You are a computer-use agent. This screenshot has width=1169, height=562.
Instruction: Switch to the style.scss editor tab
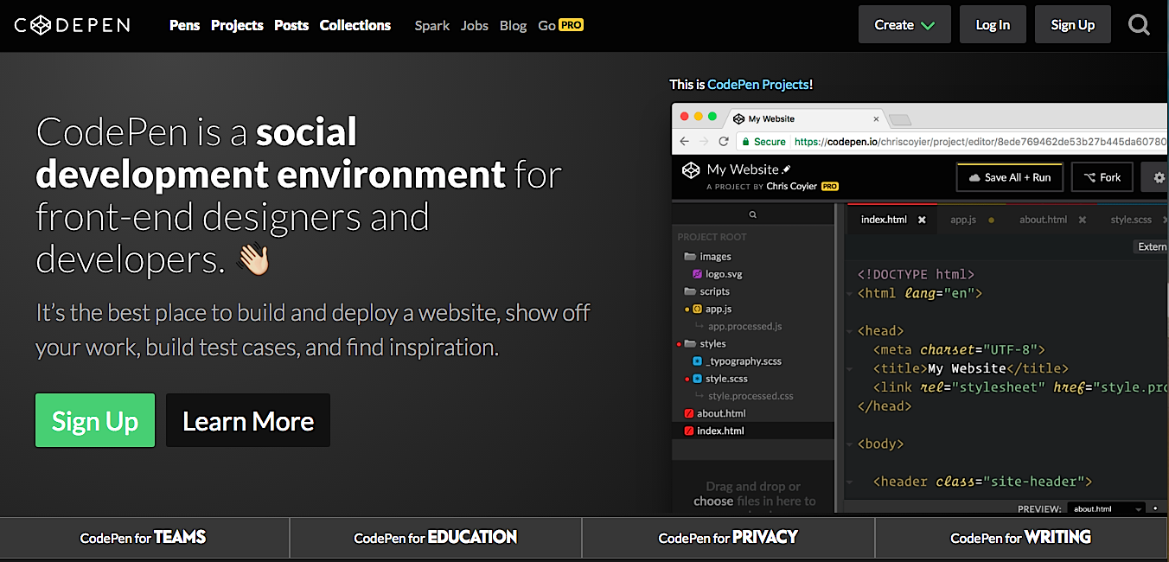pyautogui.click(x=1131, y=220)
